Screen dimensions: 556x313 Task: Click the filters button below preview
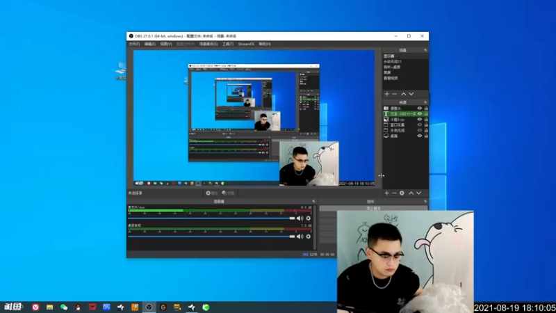click(x=229, y=193)
